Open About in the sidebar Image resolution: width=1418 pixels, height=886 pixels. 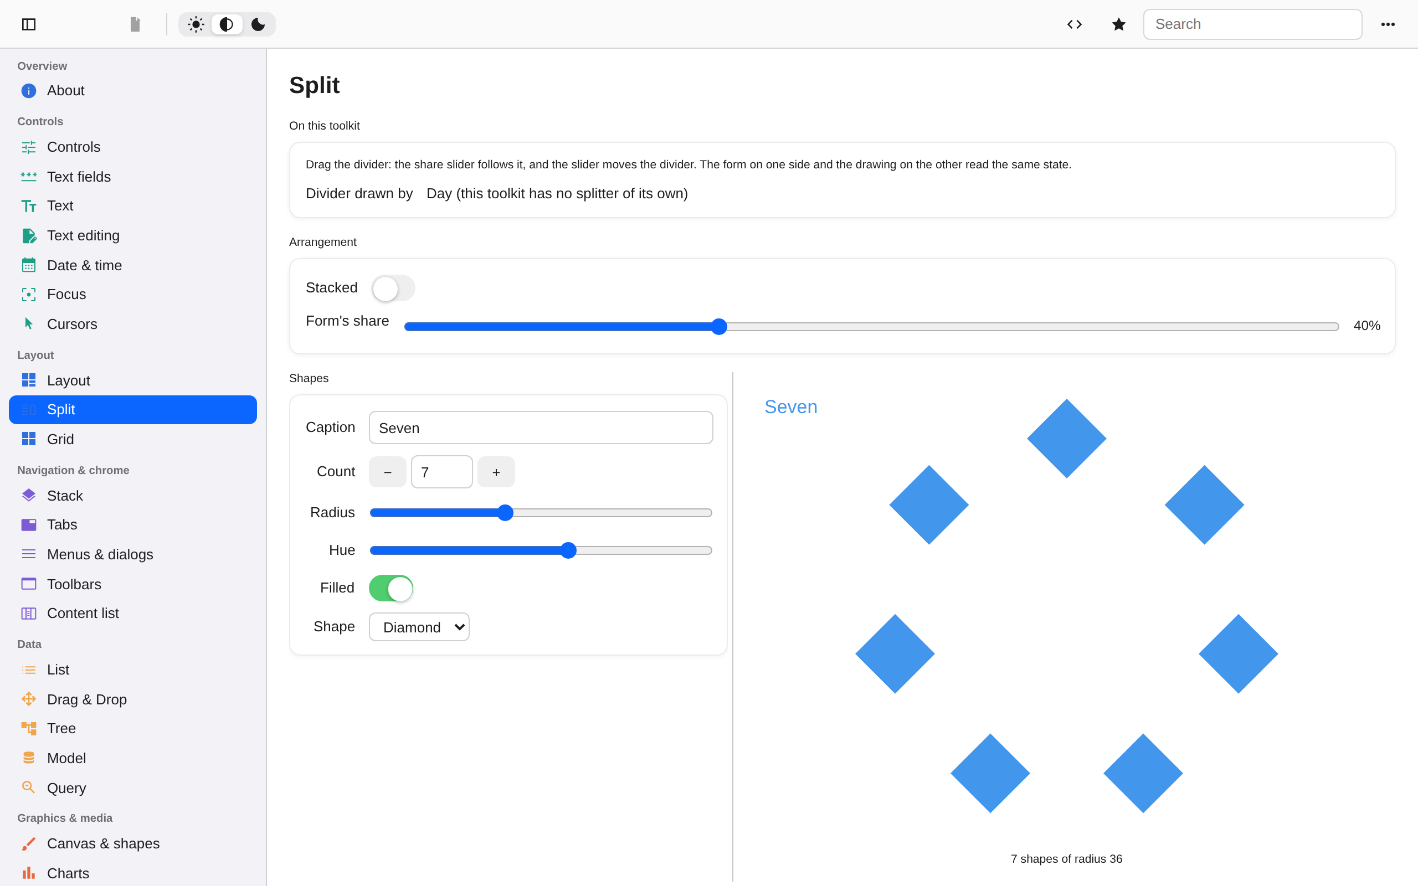pos(133,91)
